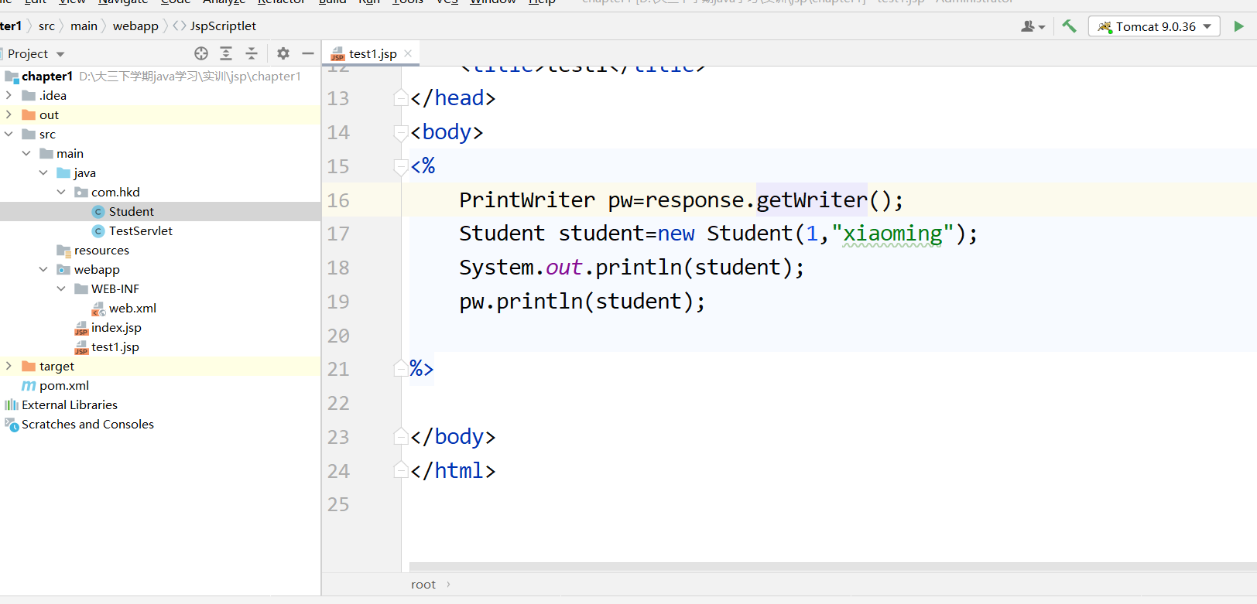Click the Collapse All icon in Project panel

252,53
